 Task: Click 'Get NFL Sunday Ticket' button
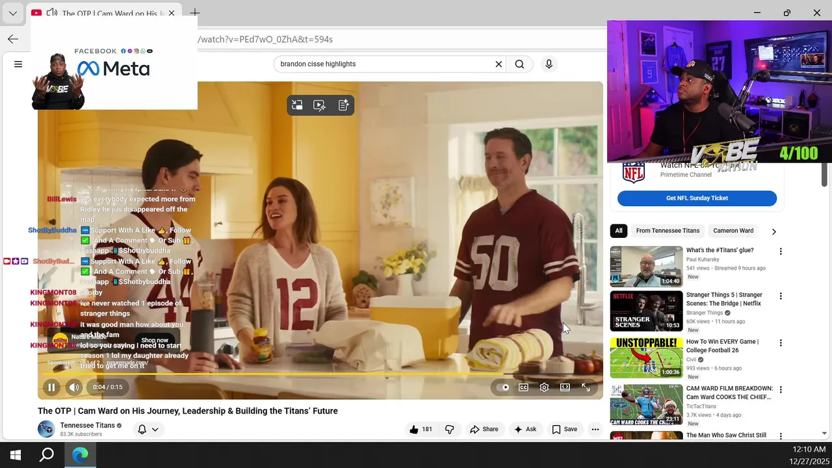pos(697,198)
